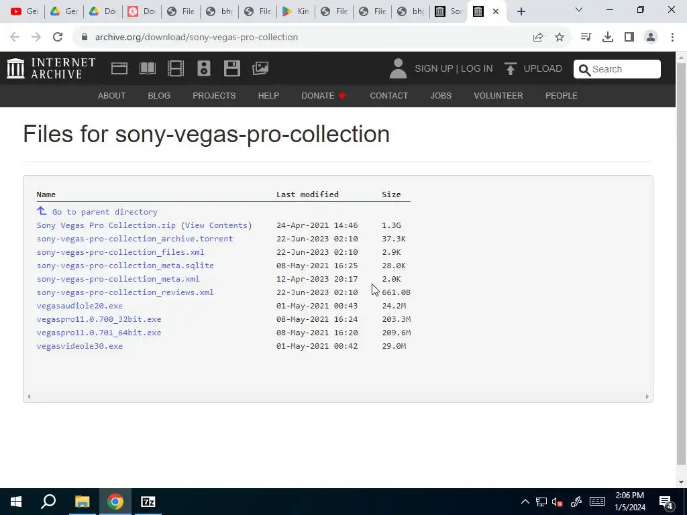Download vegaspro11.0.701_64bit.exe
This screenshot has width=687, height=515.
(99, 333)
